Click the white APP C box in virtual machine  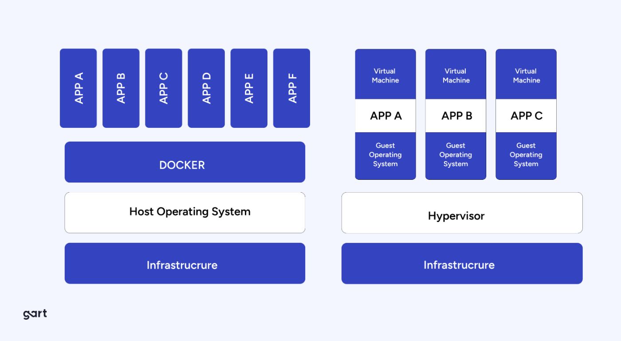526,115
